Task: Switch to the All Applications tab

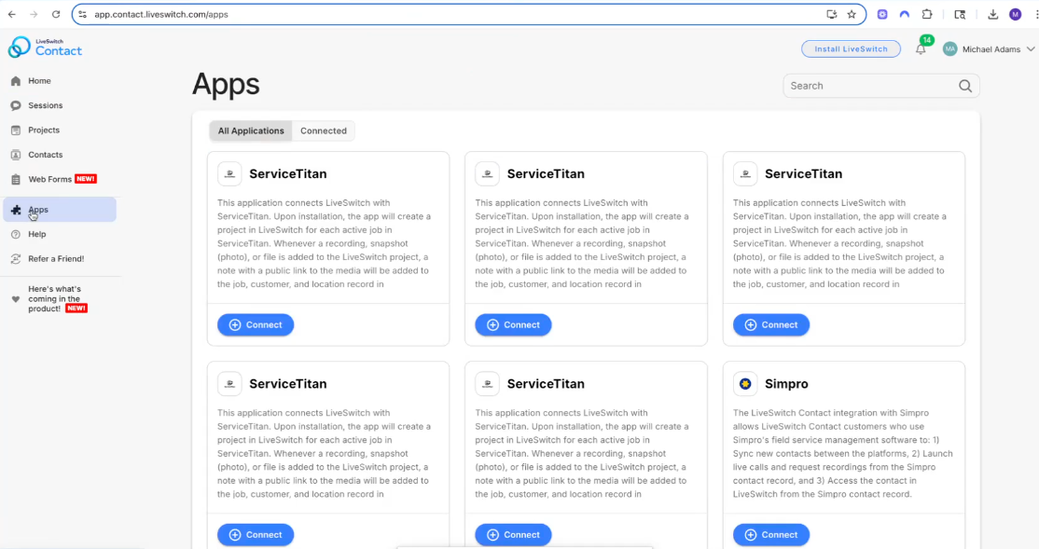Action: (x=251, y=130)
